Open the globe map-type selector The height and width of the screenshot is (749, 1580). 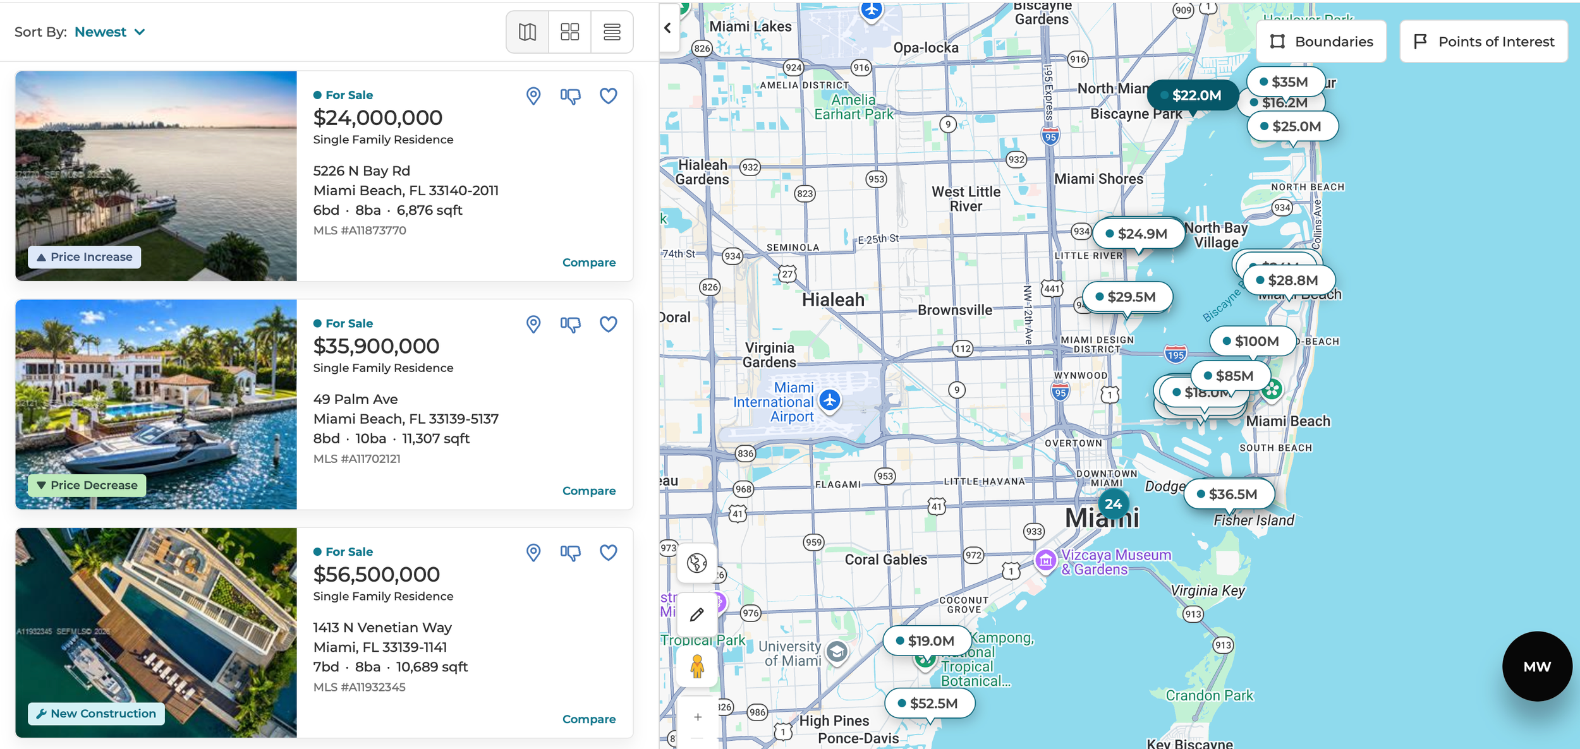pyautogui.click(x=696, y=564)
